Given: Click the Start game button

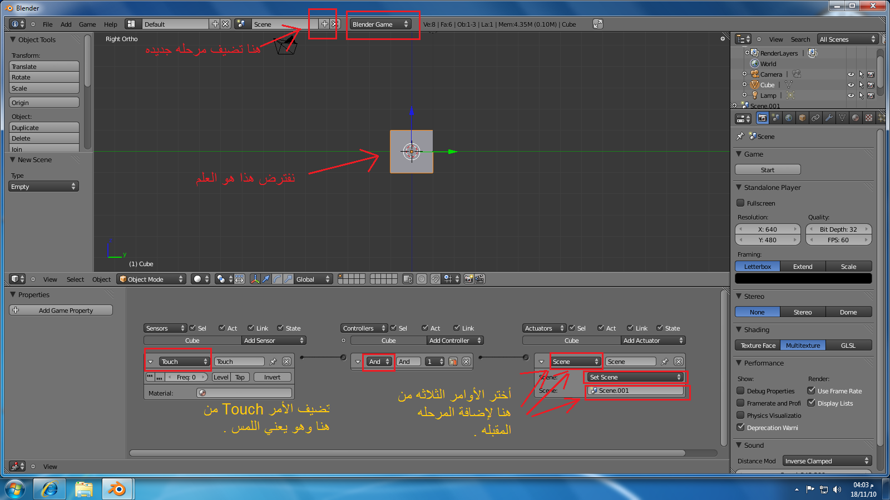Looking at the screenshot, I should click(x=768, y=170).
